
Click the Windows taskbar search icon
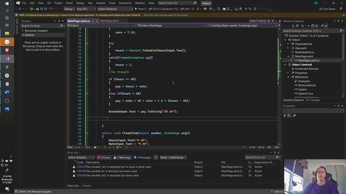point(7,11)
